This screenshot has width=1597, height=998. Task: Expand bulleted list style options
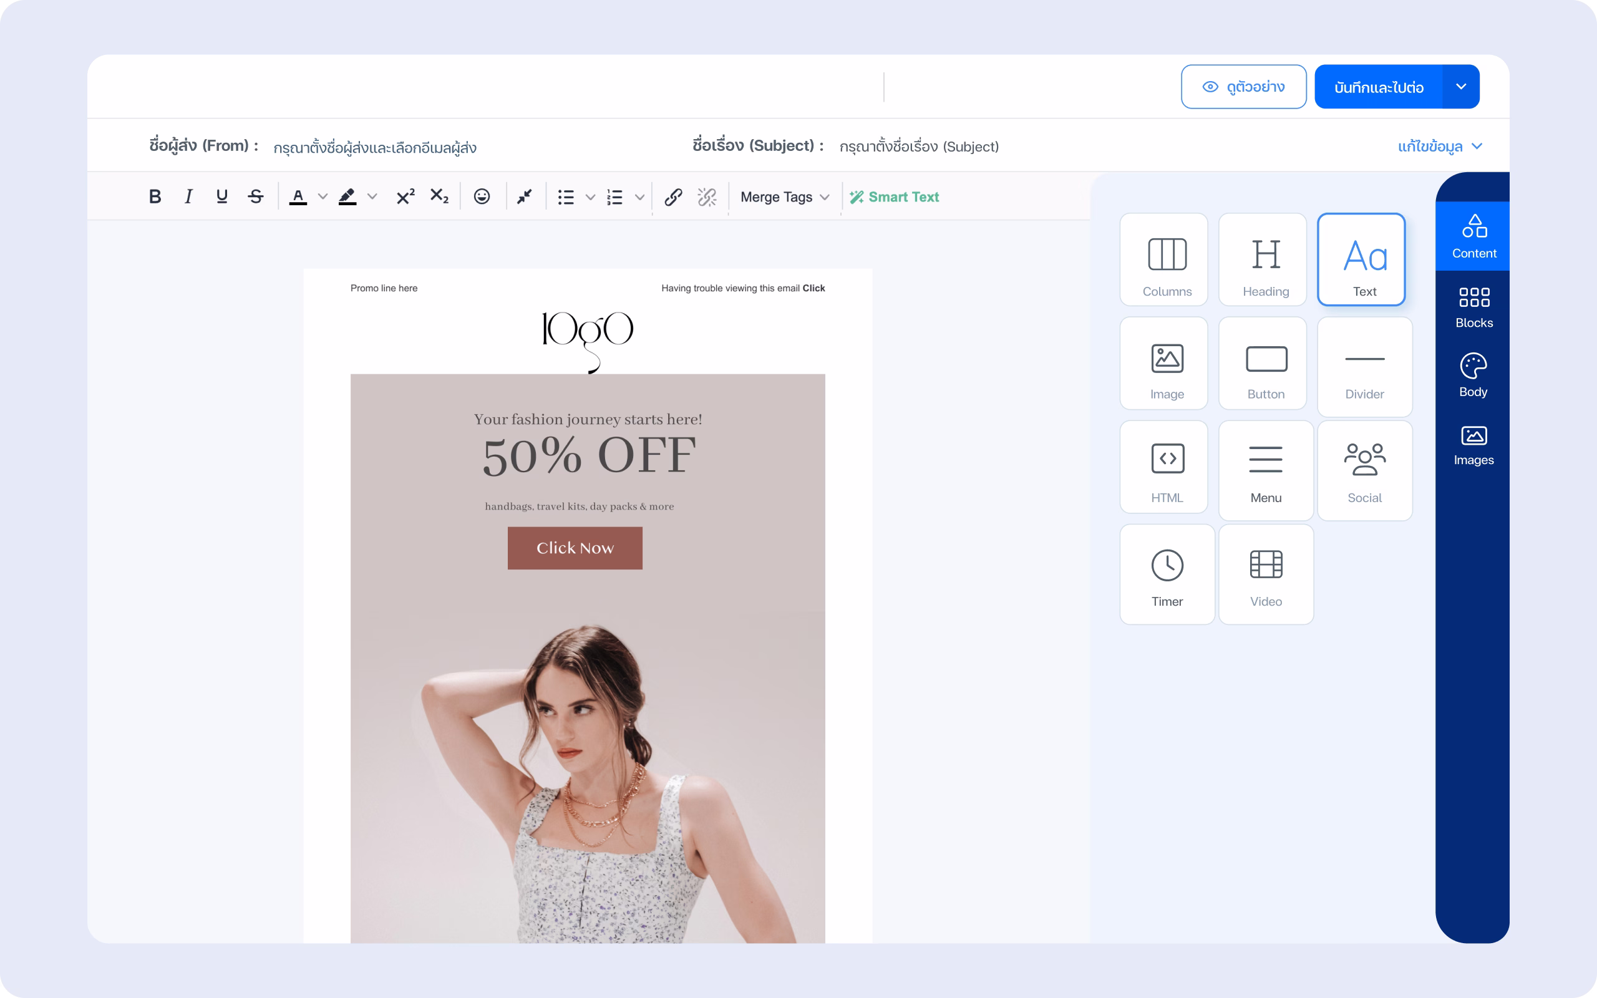tap(591, 196)
